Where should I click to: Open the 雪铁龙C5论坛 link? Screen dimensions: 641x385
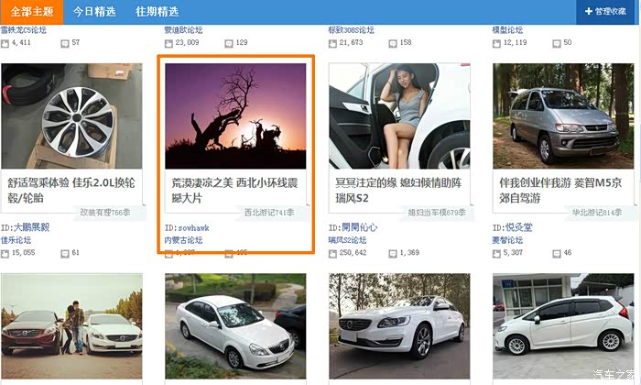(23, 30)
